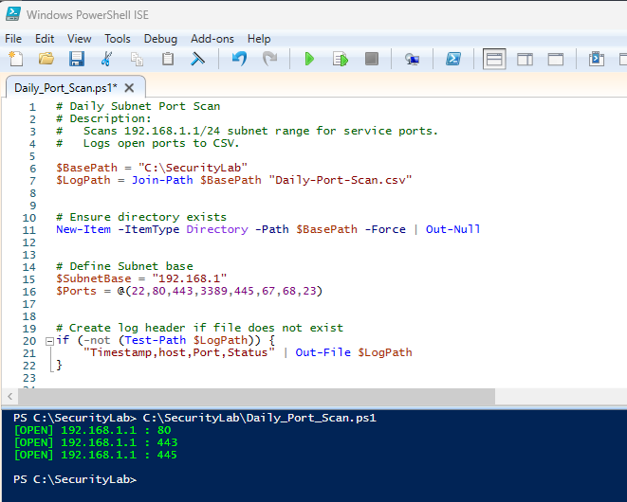This screenshot has height=502, width=627.
Task: Click console output line for port 445
Action: pyautogui.click(x=96, y=455)
